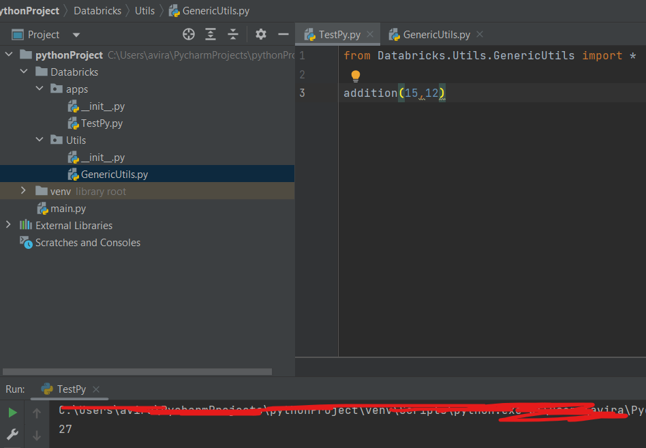This screenshot has width=646, height=448.
Task: Select the TestPy run tab
Action: point(71,389)
